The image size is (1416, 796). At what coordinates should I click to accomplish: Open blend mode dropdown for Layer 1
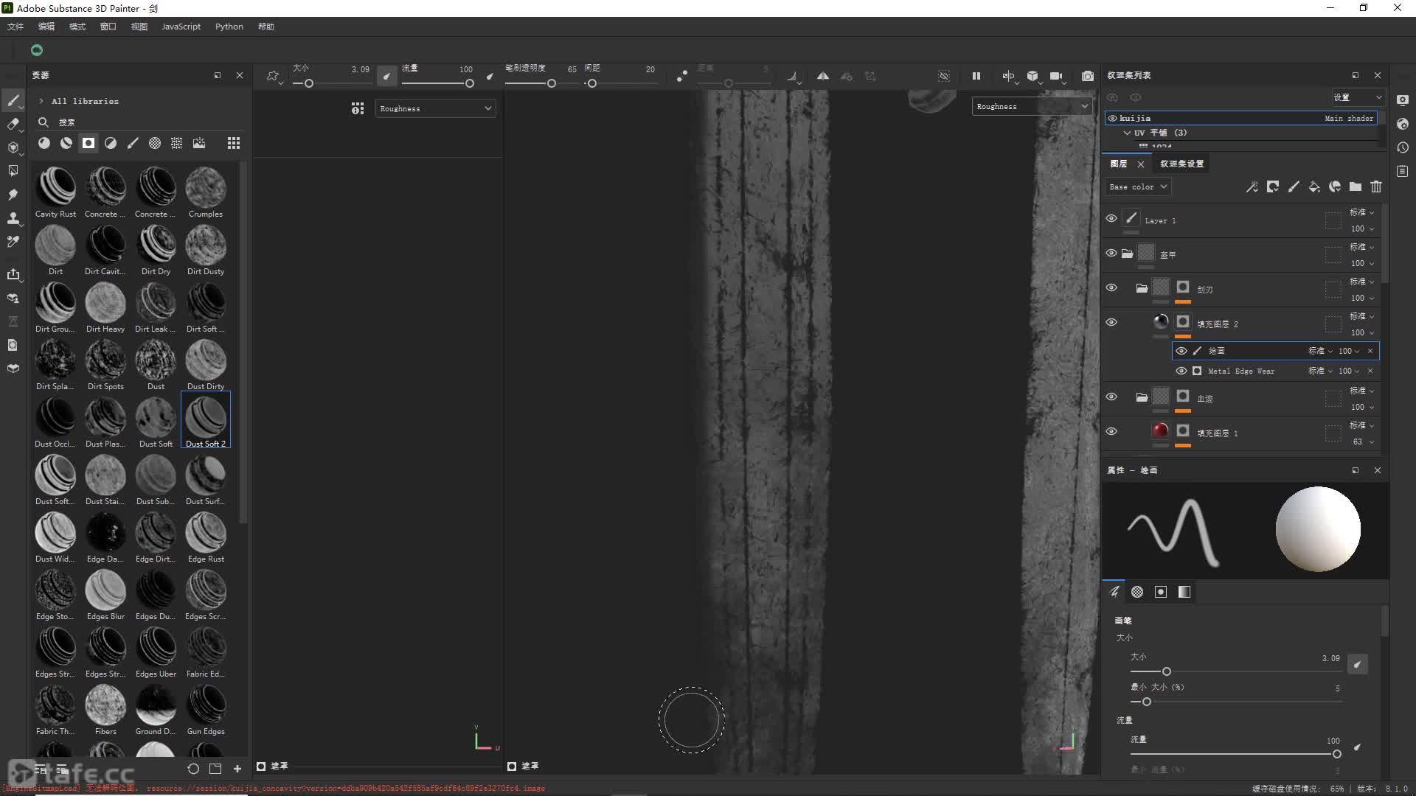coord(1362,212)
